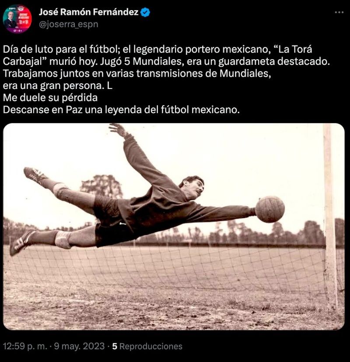Click the soccer ball in the photo
350x362 pixels.
coord(270,209)
